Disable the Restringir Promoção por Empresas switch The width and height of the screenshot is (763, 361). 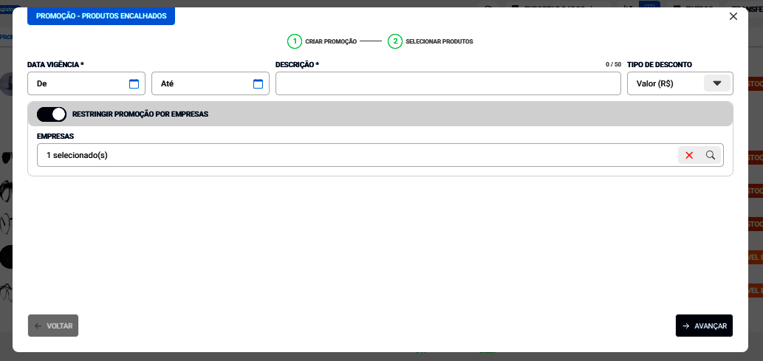point(52,114)
